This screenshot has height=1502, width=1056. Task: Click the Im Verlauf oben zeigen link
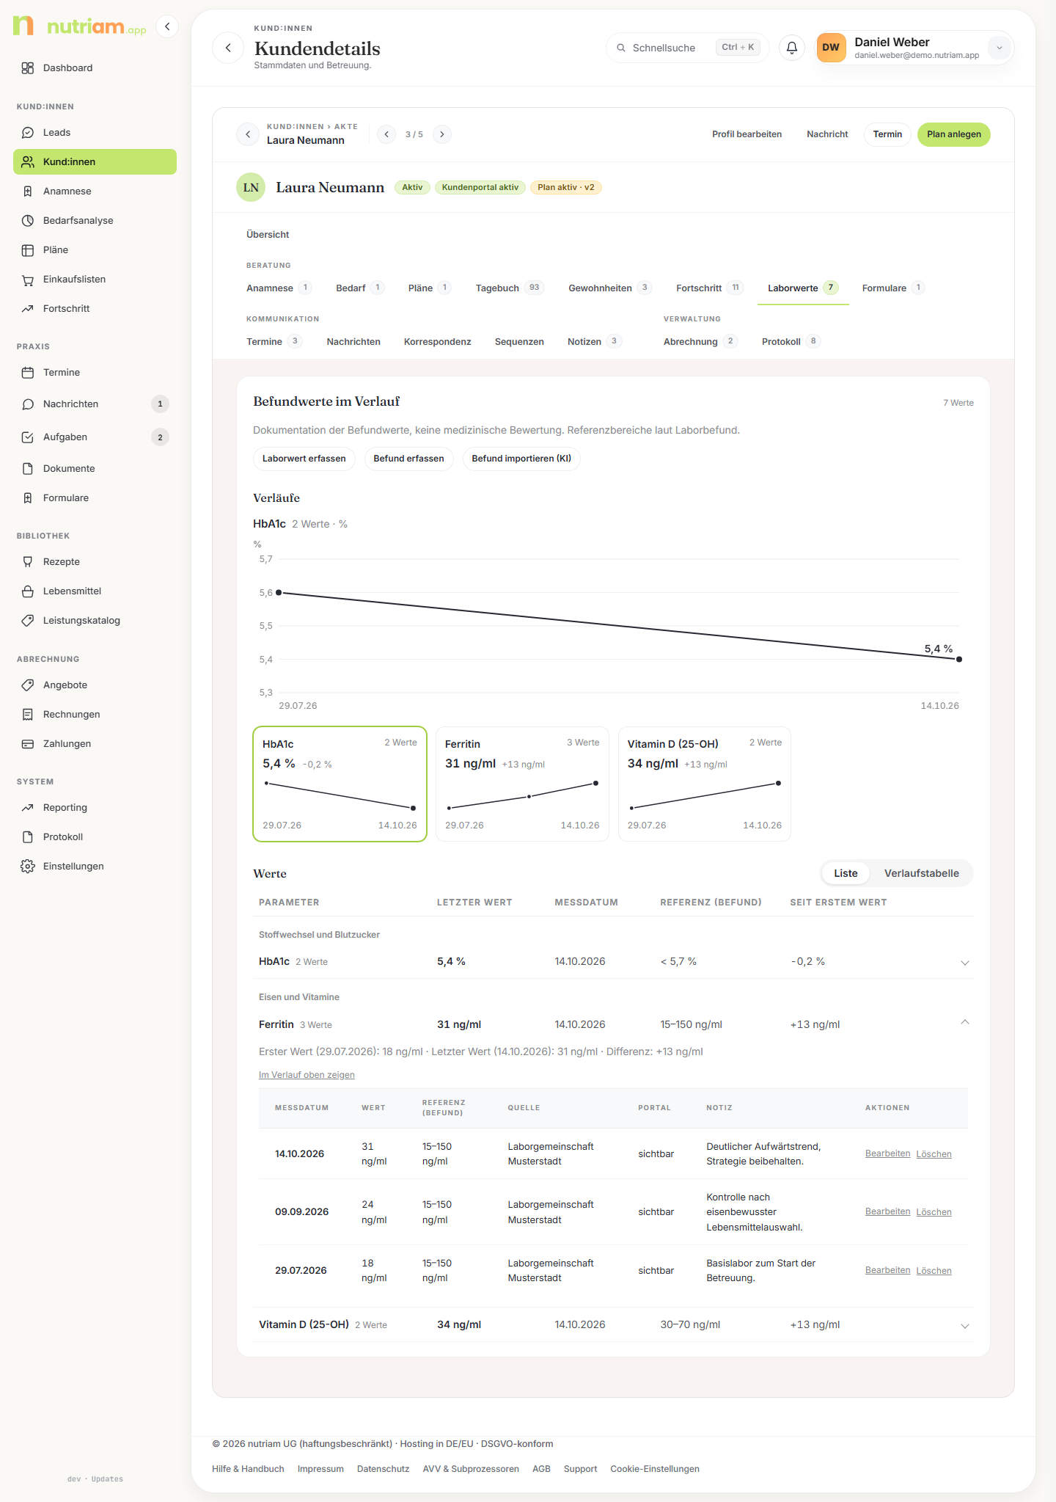(307, 1075)
